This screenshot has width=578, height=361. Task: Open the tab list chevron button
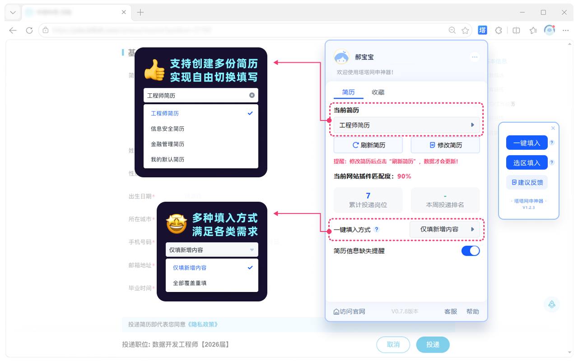tap(13, 13)
